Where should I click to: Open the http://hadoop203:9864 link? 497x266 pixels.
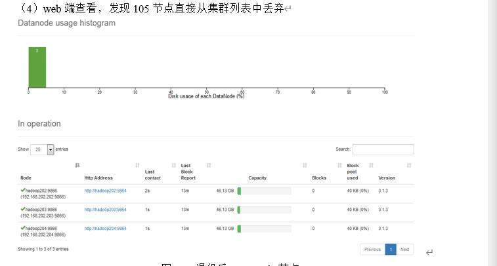tap(105, 210)
